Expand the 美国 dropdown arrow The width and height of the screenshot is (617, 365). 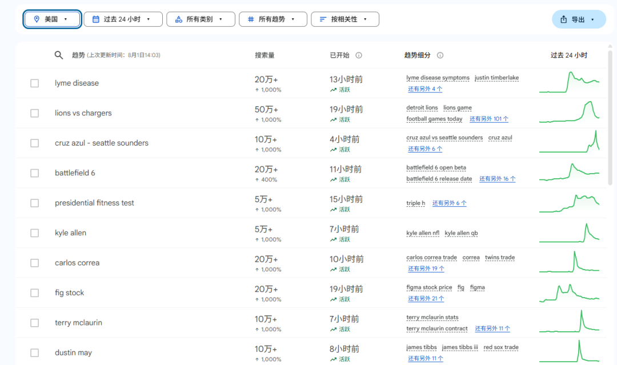[66, 19]
